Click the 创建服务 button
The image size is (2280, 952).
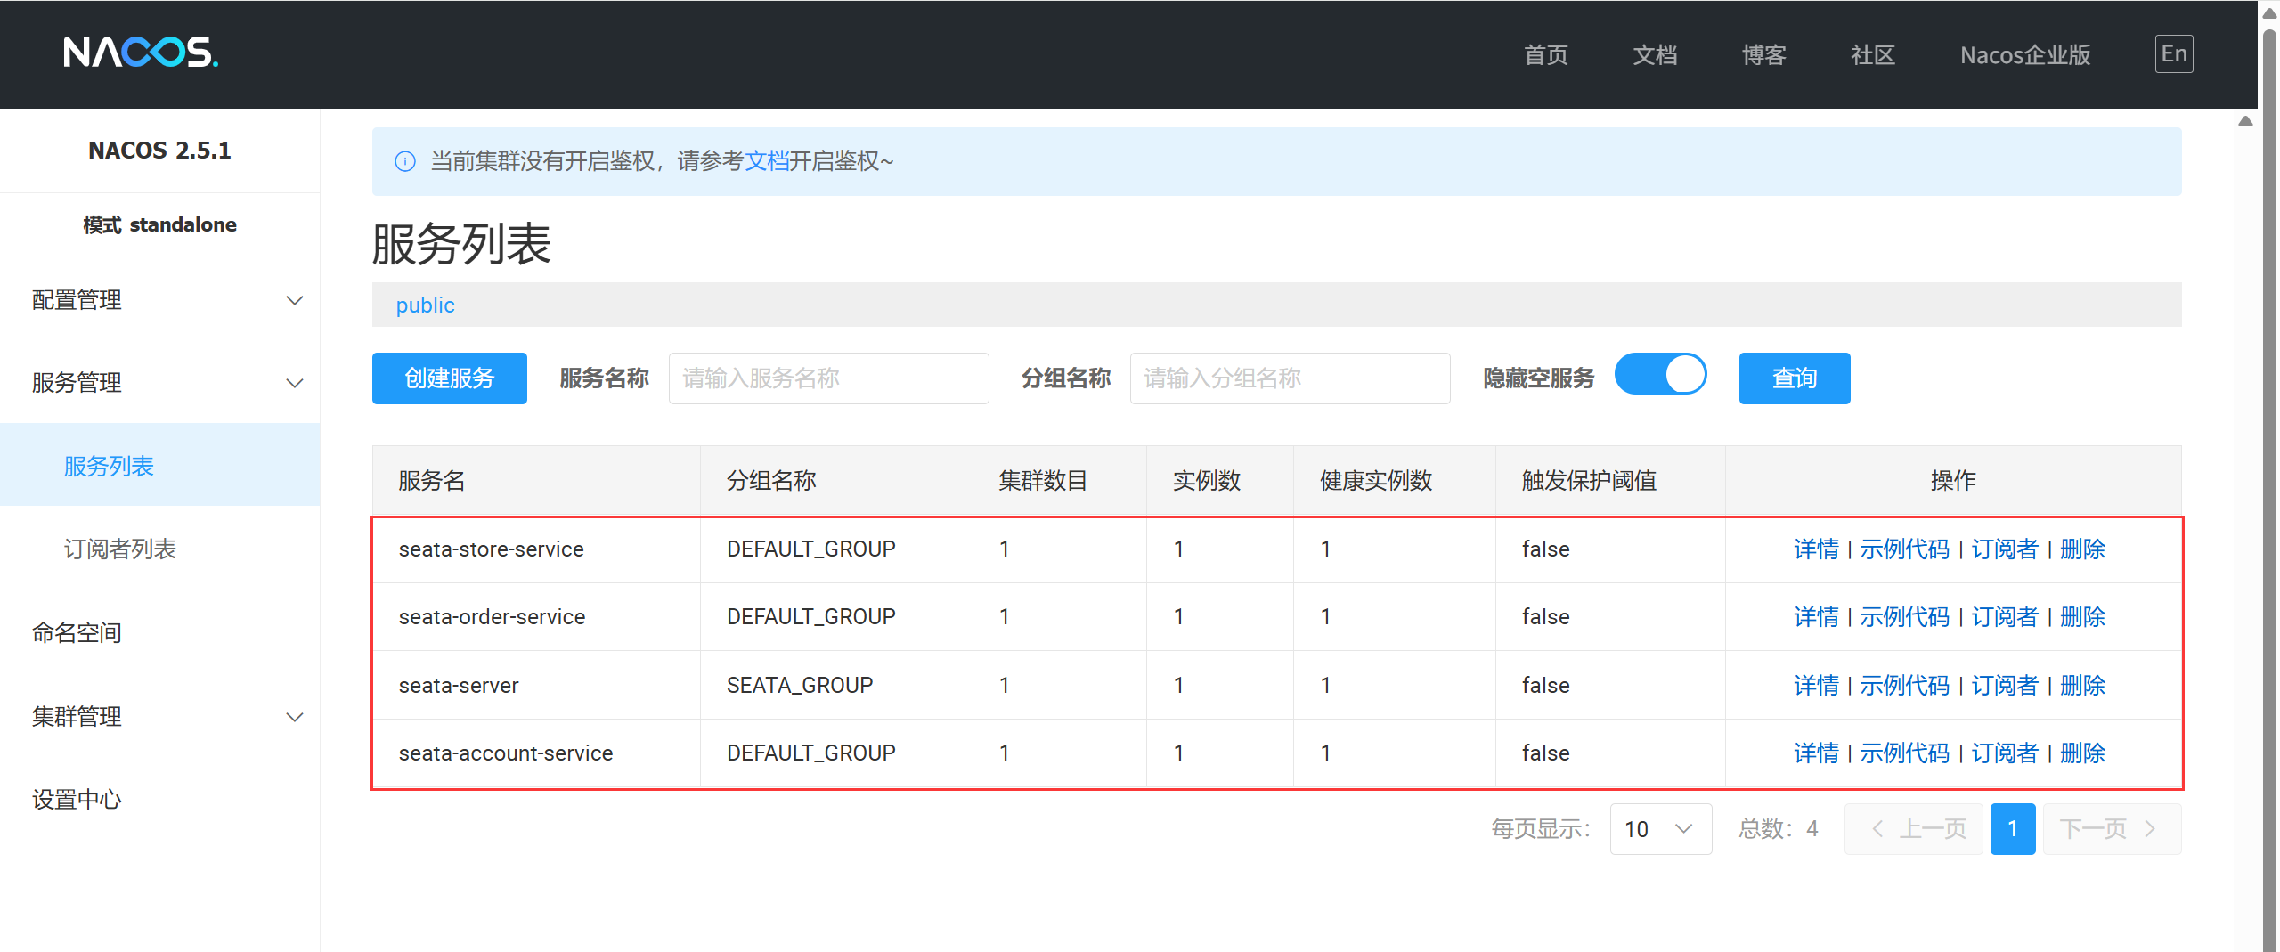pyautogui.click(x=450, y=378)
